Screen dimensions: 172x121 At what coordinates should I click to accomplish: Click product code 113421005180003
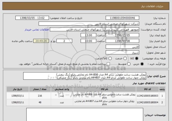click(148, 96)
